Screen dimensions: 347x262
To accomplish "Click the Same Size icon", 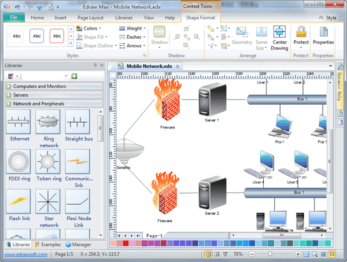I will pyautogui.click(x=261, y=32).
